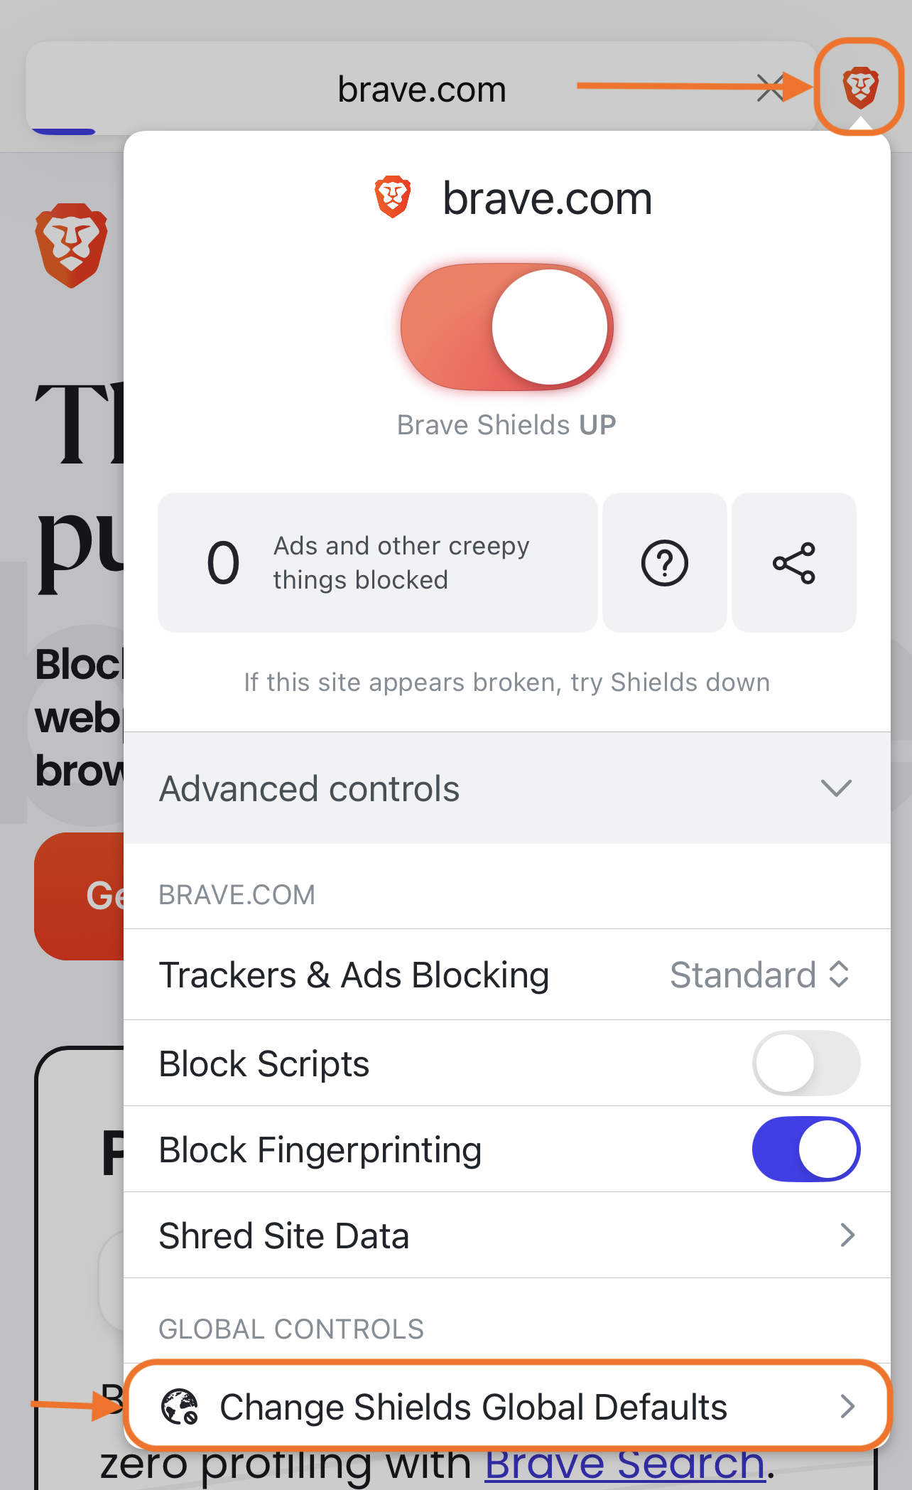912x1490 pixels.
Task: Open the Brave Search link
Action: coord(625,1466)
